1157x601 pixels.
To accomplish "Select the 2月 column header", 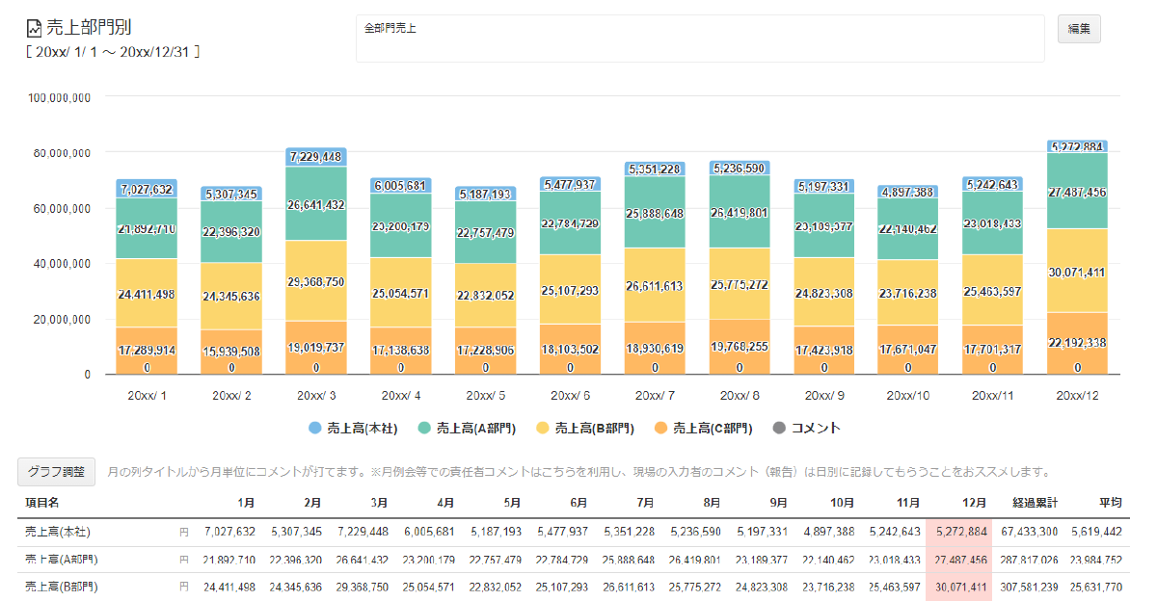I will 311,503.
